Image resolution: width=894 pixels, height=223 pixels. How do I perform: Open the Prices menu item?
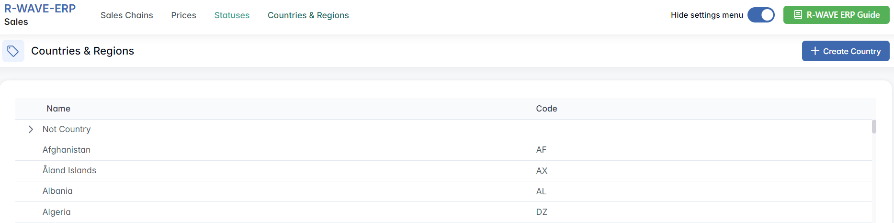(183, 15)
